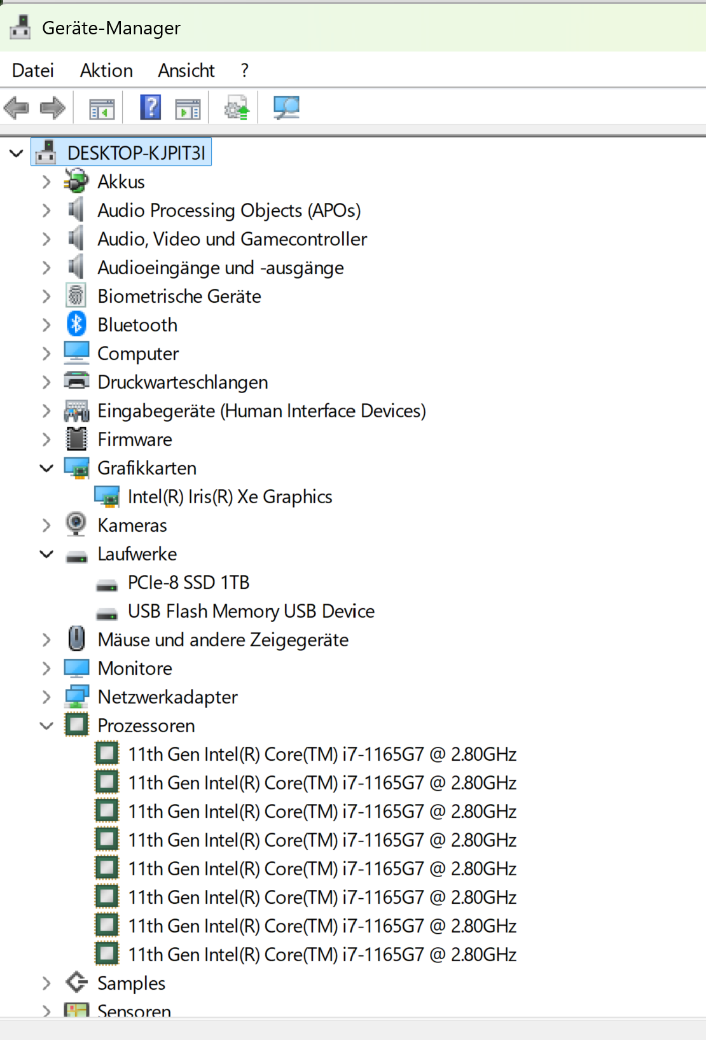Click the Firmware chip icon
706x1040 pixels.
pyautogui.click(x=76, y=439)
